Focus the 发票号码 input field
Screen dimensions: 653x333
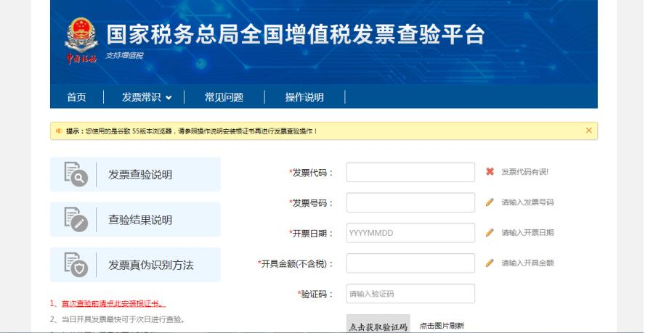410,202
